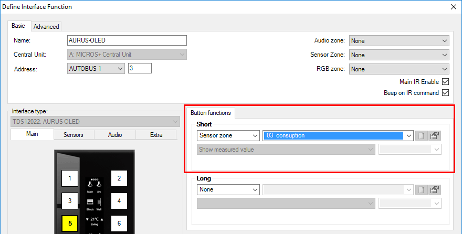Expand the RGB zone dropdown

(399, 69)
